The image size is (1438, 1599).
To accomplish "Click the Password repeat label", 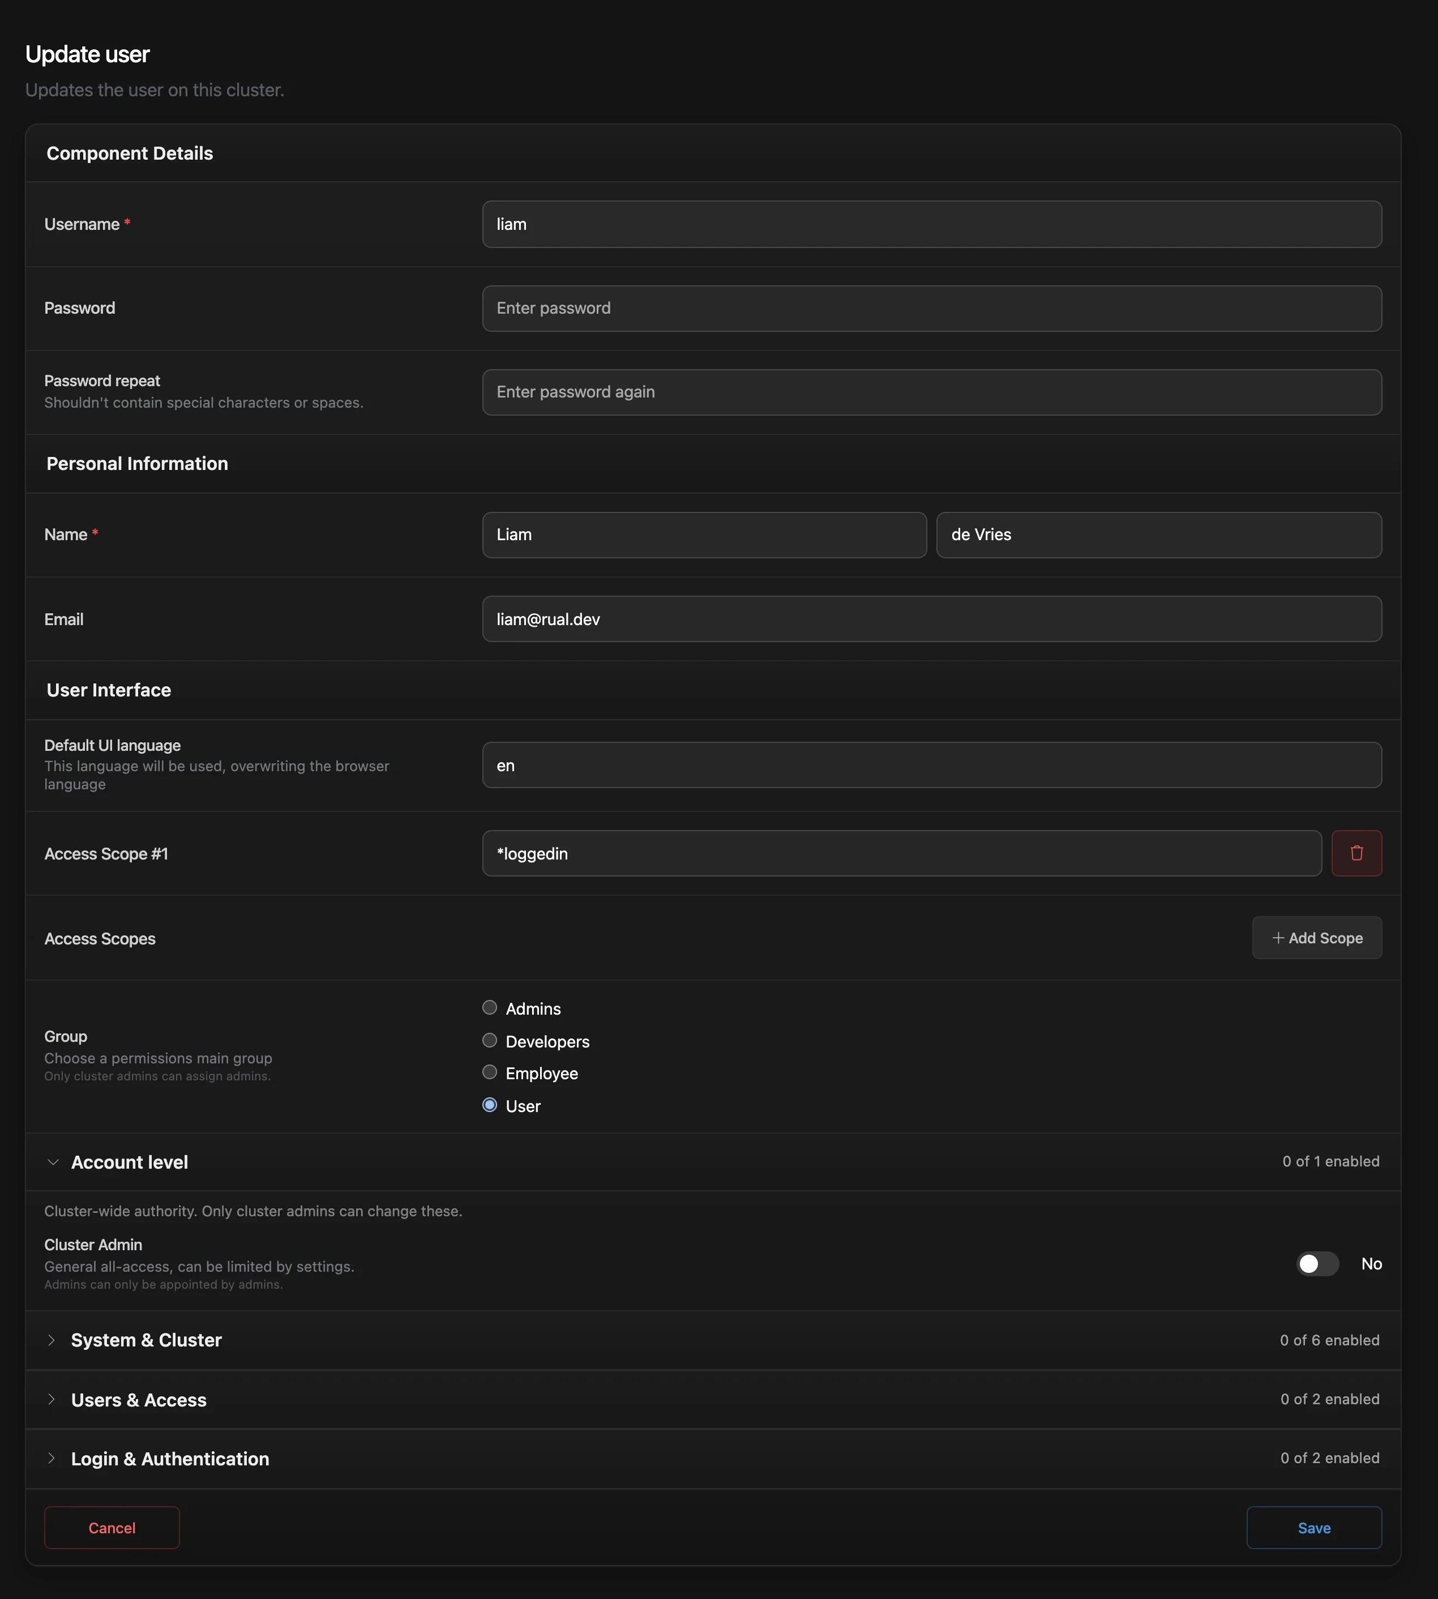I will click(x=102, y=381).
